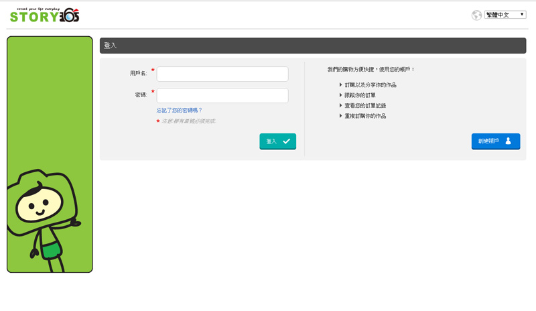
Task: Click the globe language icon
Action: coord(476,15)
